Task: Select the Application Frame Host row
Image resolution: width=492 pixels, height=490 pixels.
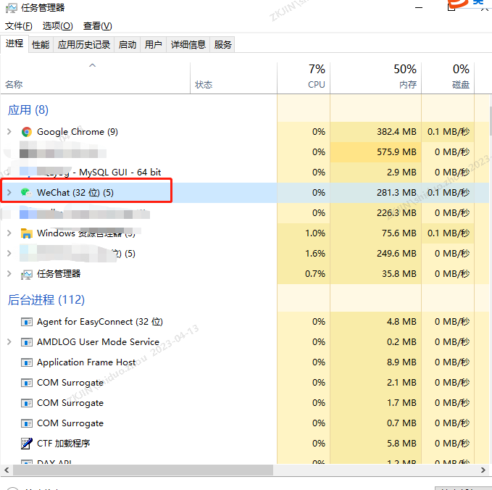Action: click(x=245, y=362)
